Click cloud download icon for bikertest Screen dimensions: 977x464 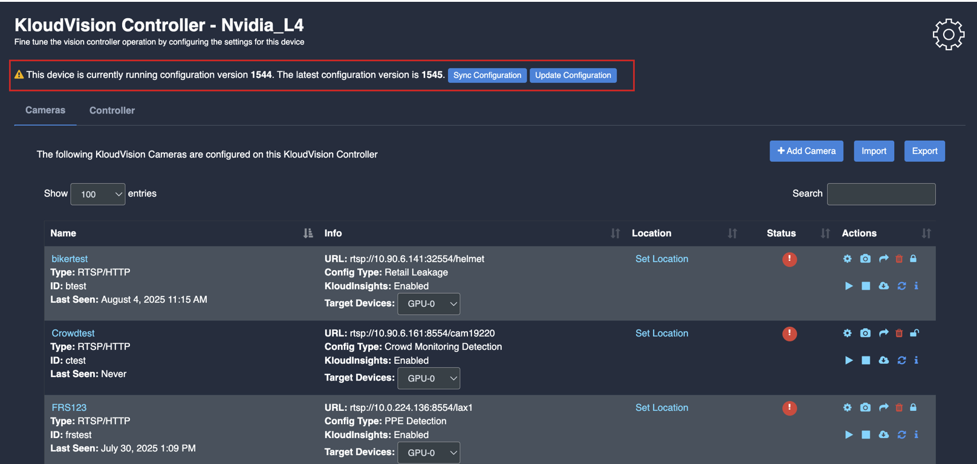tap(883, 286)
